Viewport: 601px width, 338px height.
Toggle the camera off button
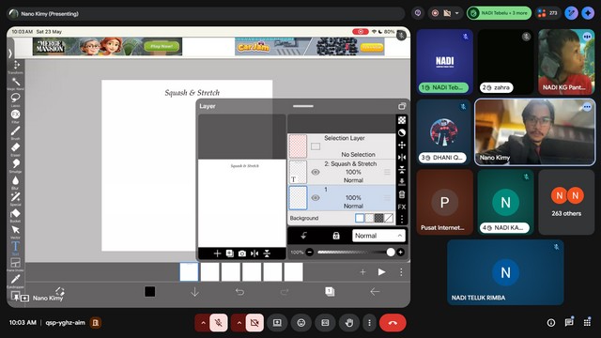(254, 323)
